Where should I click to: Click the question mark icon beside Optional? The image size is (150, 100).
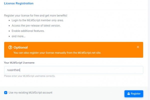pyautogui.click(x=10, y=47)
